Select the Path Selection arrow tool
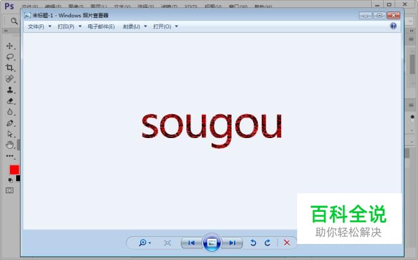418x260 pixels. coord(10,134)
